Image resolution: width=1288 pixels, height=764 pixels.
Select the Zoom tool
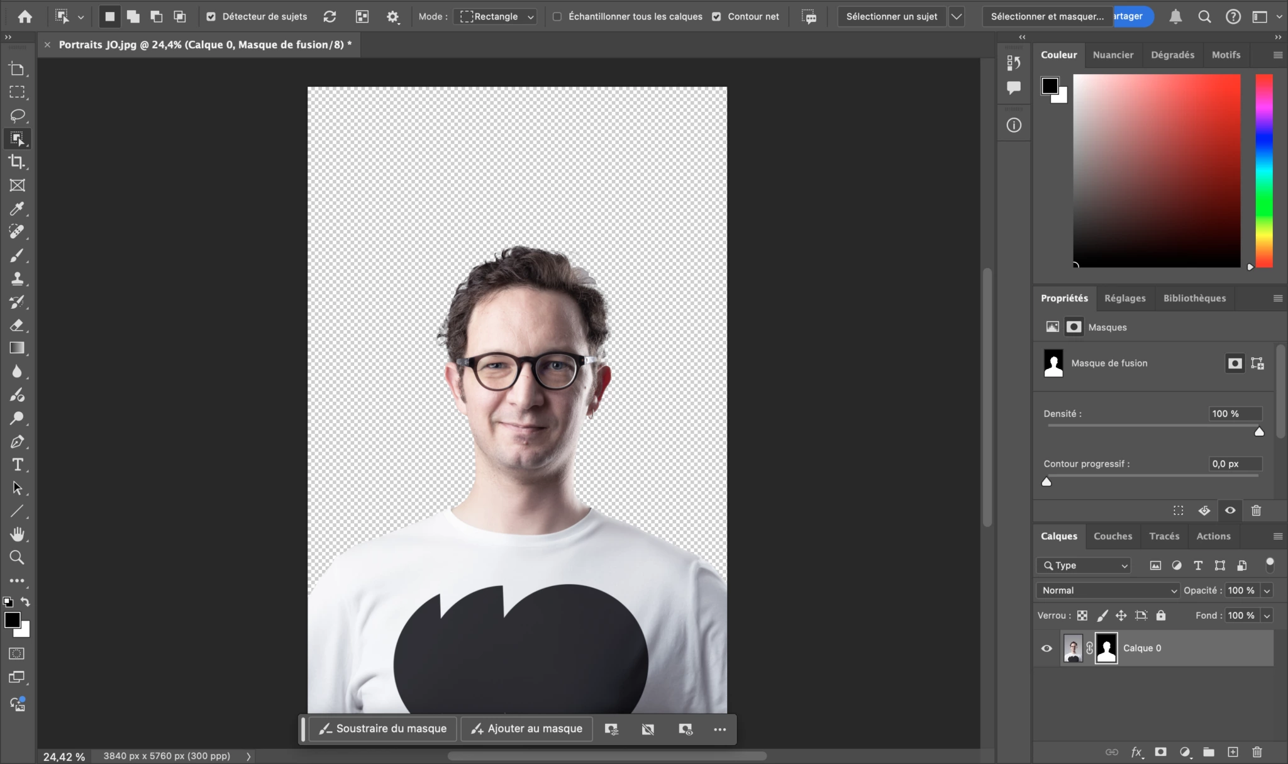(17, 558)
